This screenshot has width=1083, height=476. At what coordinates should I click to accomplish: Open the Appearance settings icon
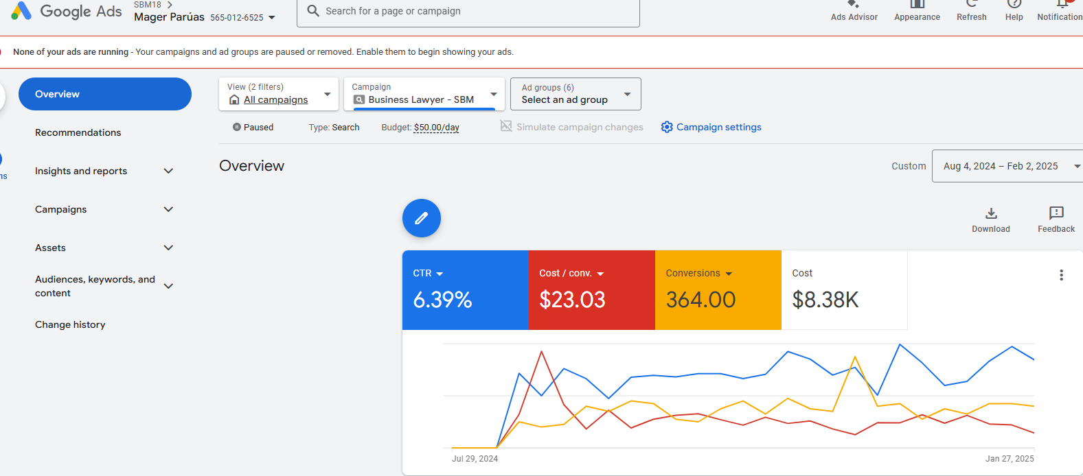click(917, 4)
